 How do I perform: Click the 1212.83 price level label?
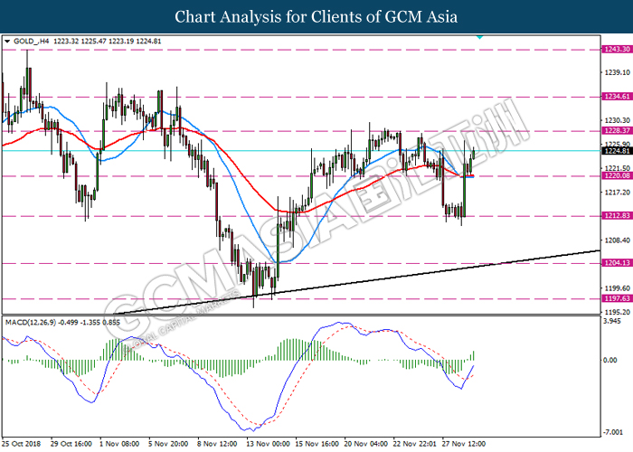pos(616,215)
